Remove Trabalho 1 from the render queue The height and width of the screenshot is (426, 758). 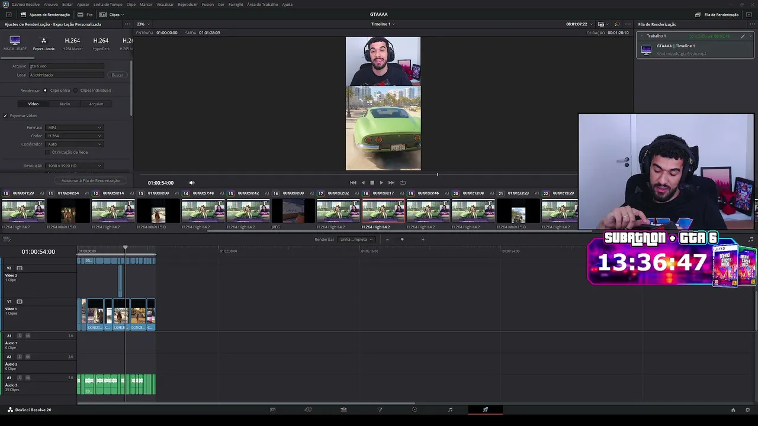click(x=750, y=36)
